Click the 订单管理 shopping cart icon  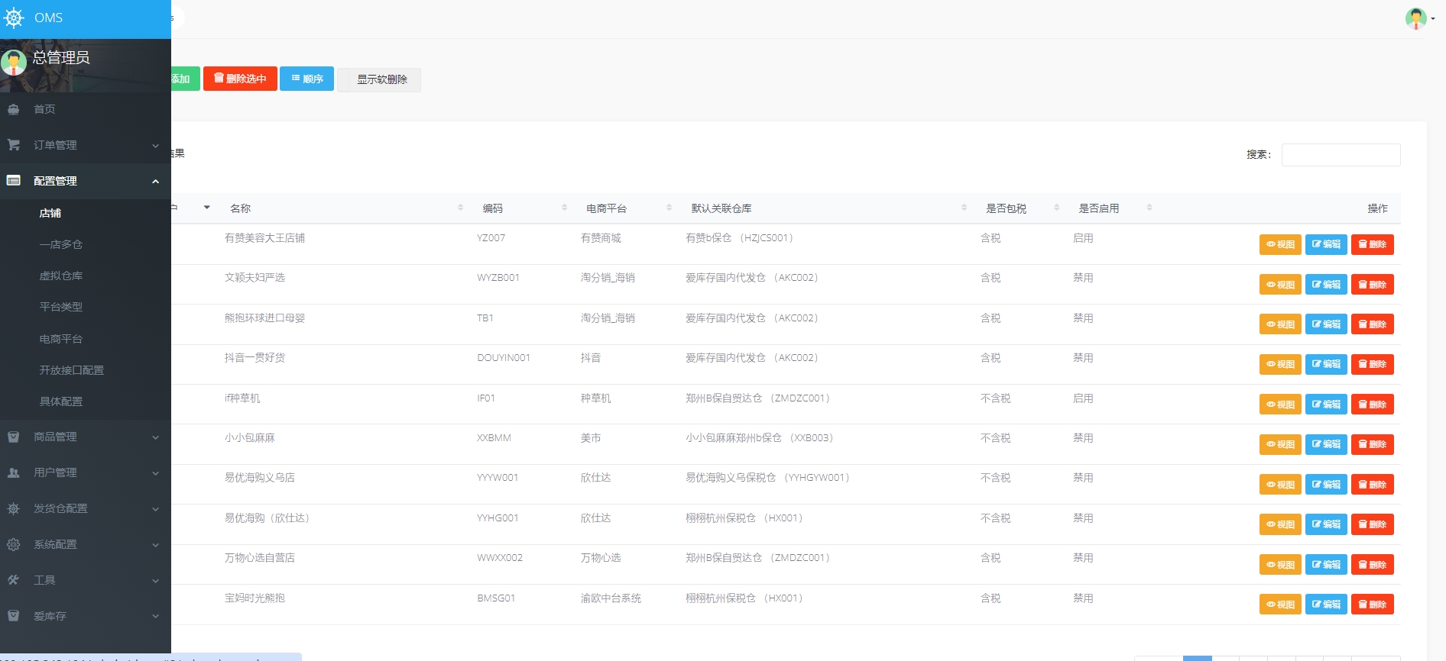coord(14,145)
